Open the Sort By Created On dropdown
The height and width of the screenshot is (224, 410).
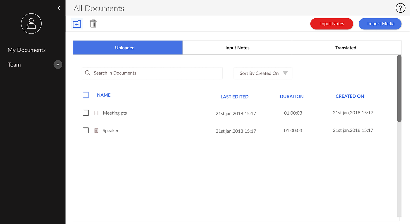pyautogui.click(x=263, y=73)
